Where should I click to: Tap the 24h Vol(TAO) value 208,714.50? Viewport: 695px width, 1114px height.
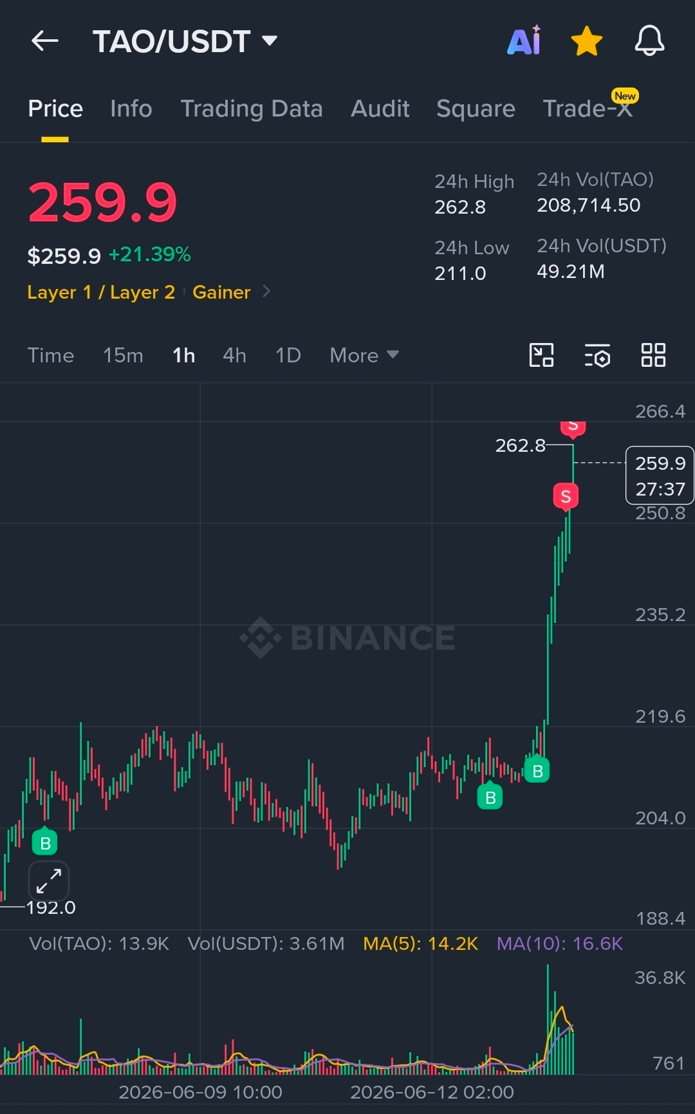589,205
